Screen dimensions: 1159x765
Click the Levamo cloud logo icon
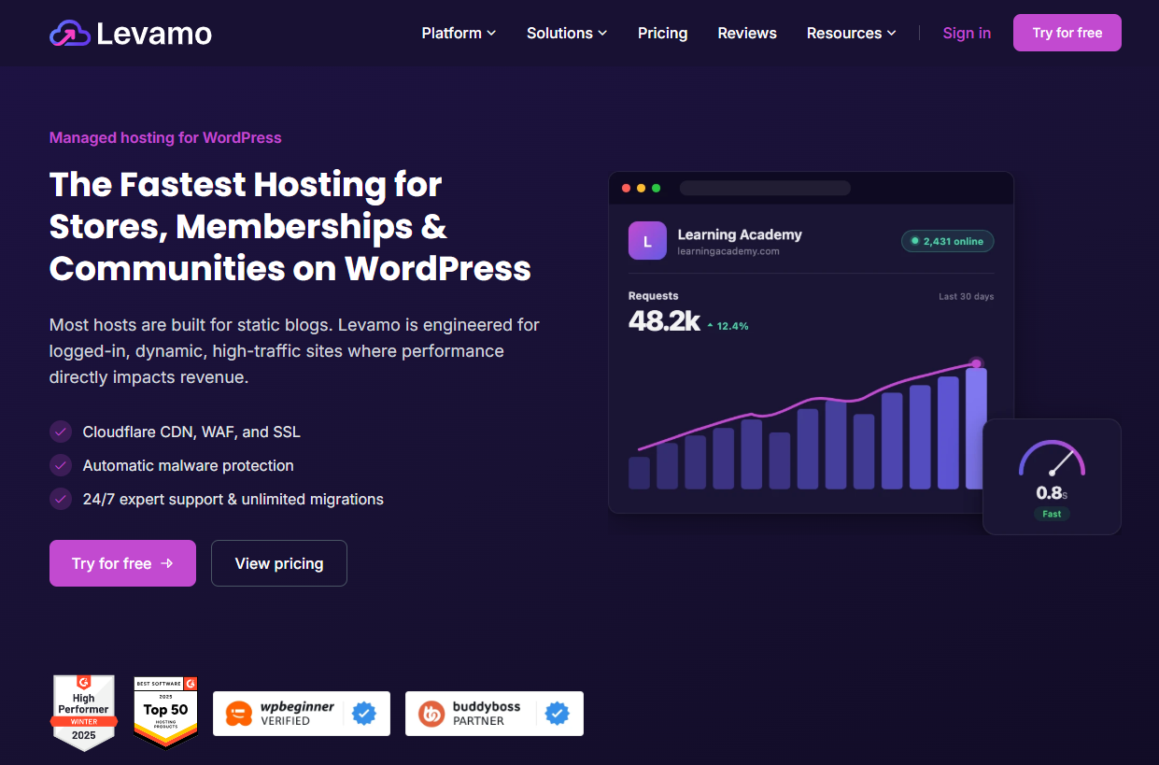click(69, 34)
